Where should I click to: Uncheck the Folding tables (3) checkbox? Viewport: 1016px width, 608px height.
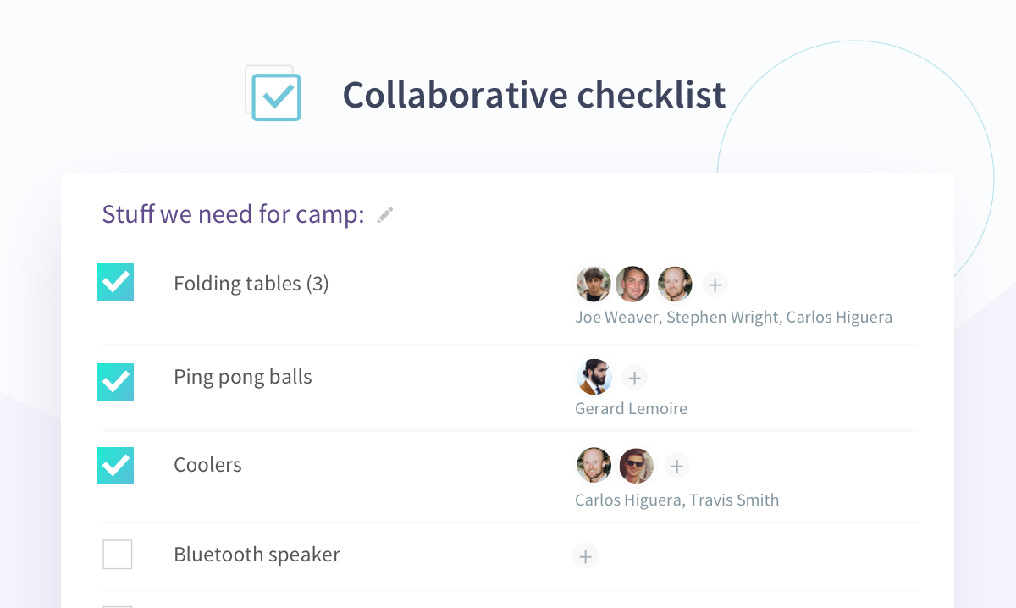tap(115, 282)
